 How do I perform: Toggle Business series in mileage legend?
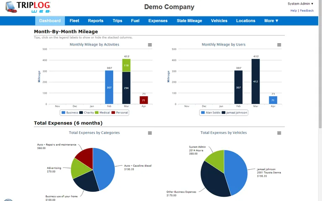click(x=70, y=113)
